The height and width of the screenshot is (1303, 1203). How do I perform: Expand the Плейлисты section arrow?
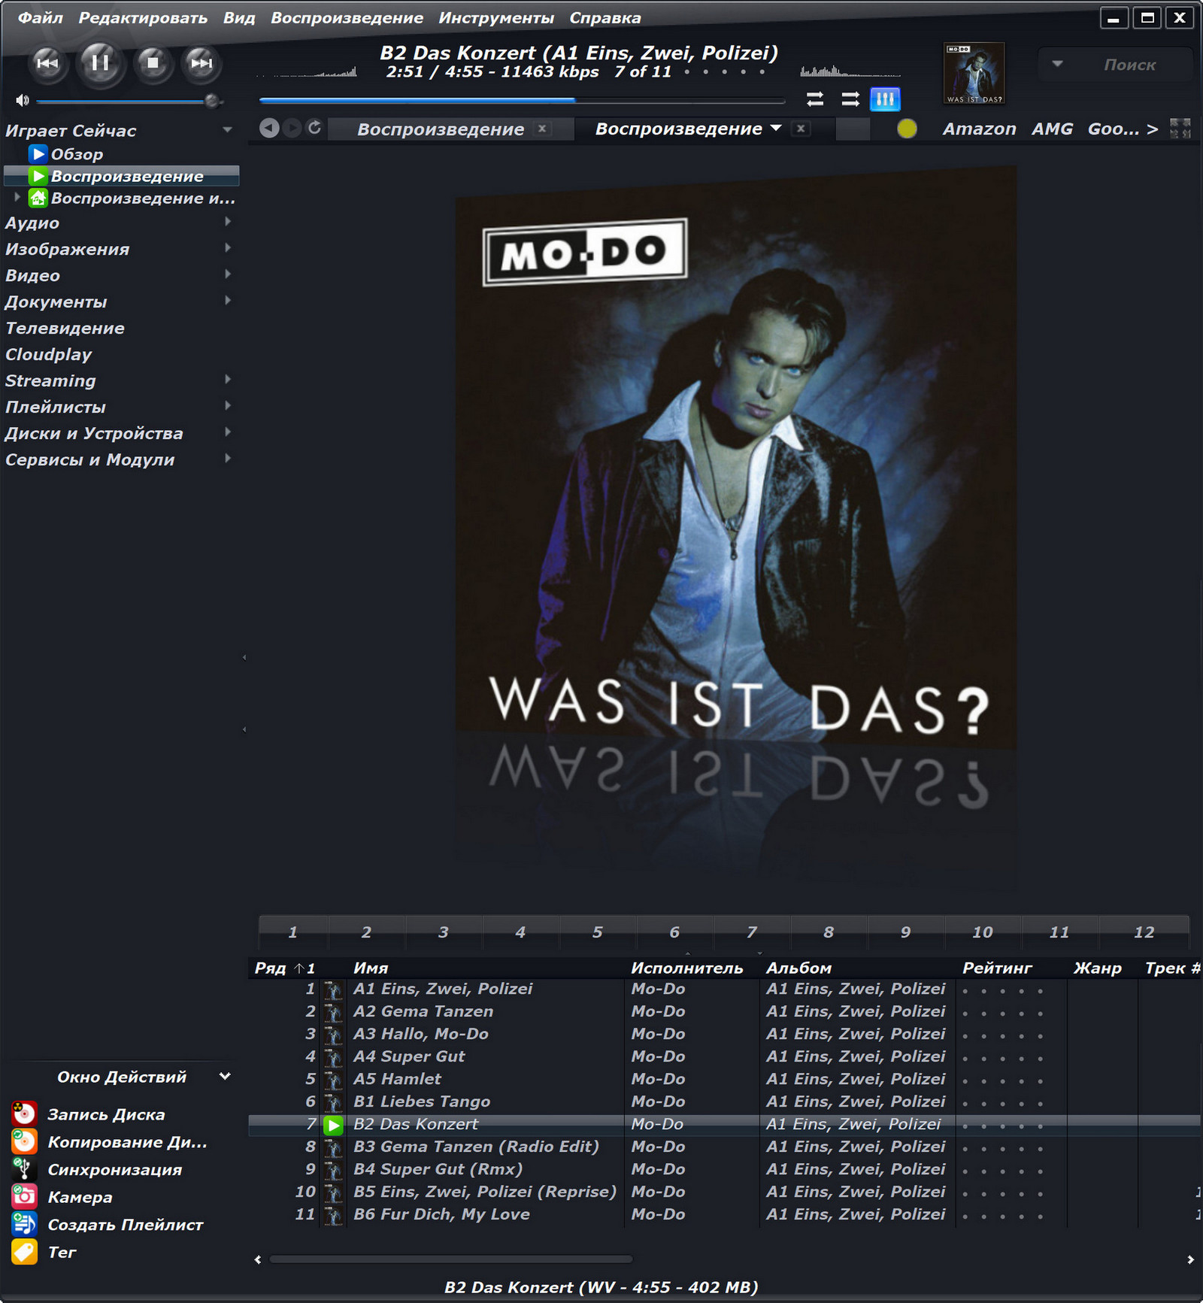click(x=228, y=406)
